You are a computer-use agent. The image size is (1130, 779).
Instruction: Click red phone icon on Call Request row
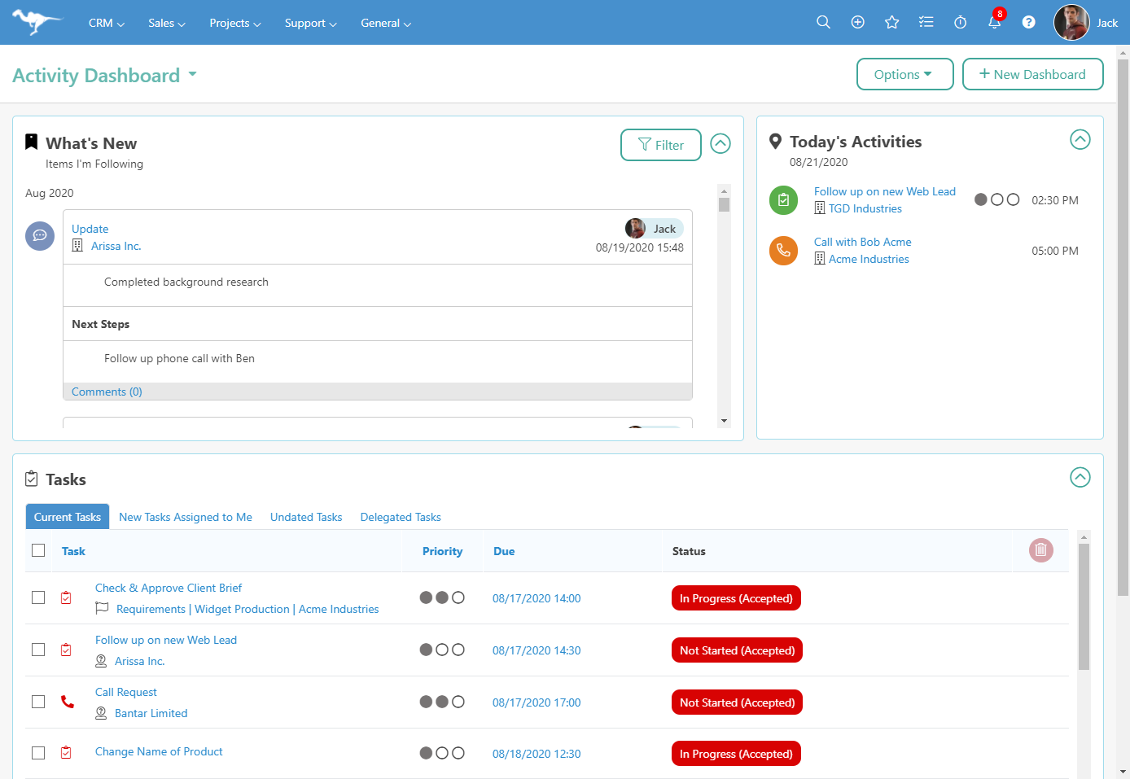[x=67, y=702]
